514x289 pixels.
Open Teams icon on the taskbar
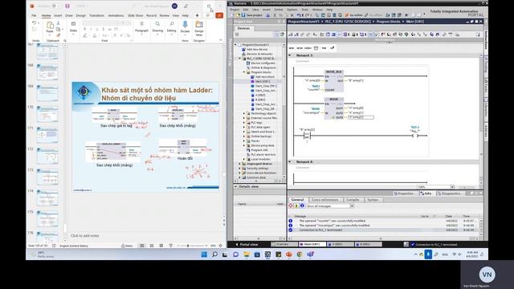pos(310,254)
